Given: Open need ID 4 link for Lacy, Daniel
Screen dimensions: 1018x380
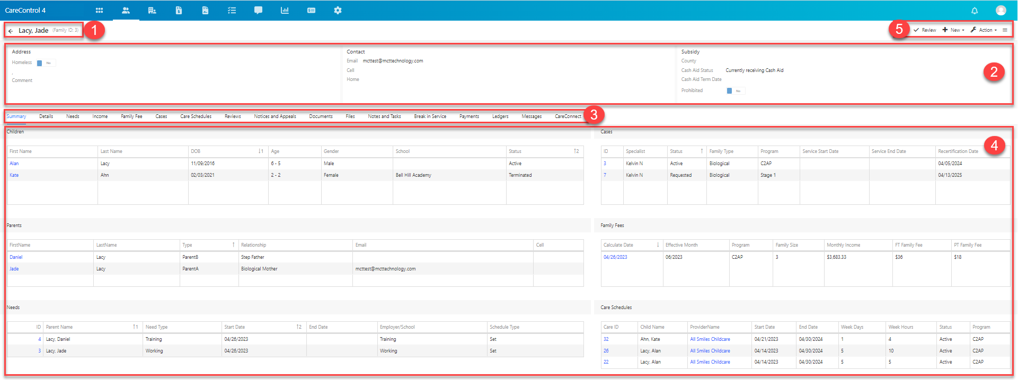Looking at the screenshot, I should coord(39,339).
